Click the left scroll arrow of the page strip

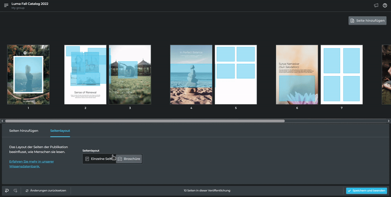coord(2,121)
